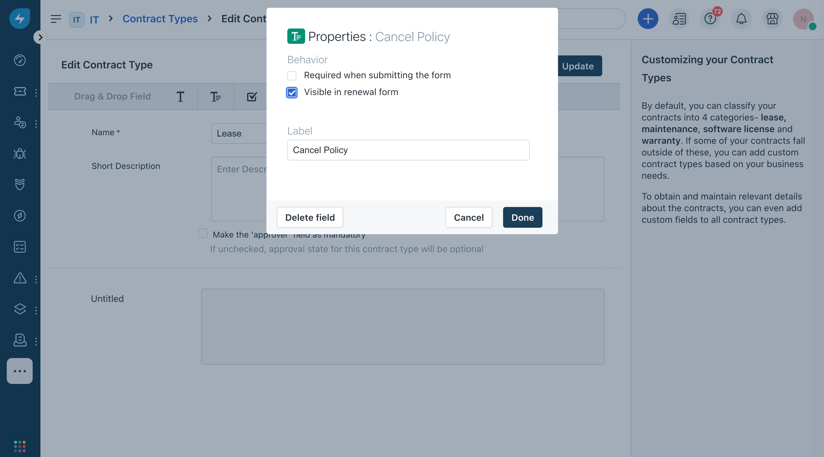The height and width of the screenshot is (457, 824).
Task: Open the hamburger menu next to breadcrumbs
Action: [x=56, y=19]
